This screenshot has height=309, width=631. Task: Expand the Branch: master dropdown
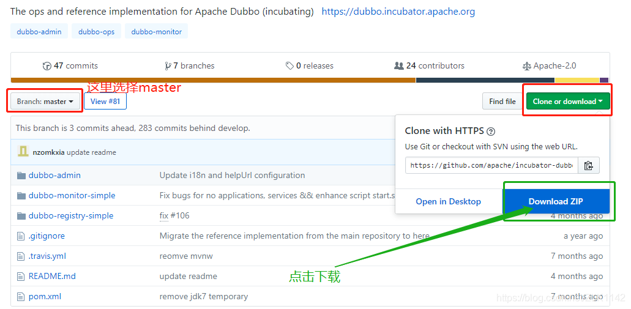tap(45, 102)
